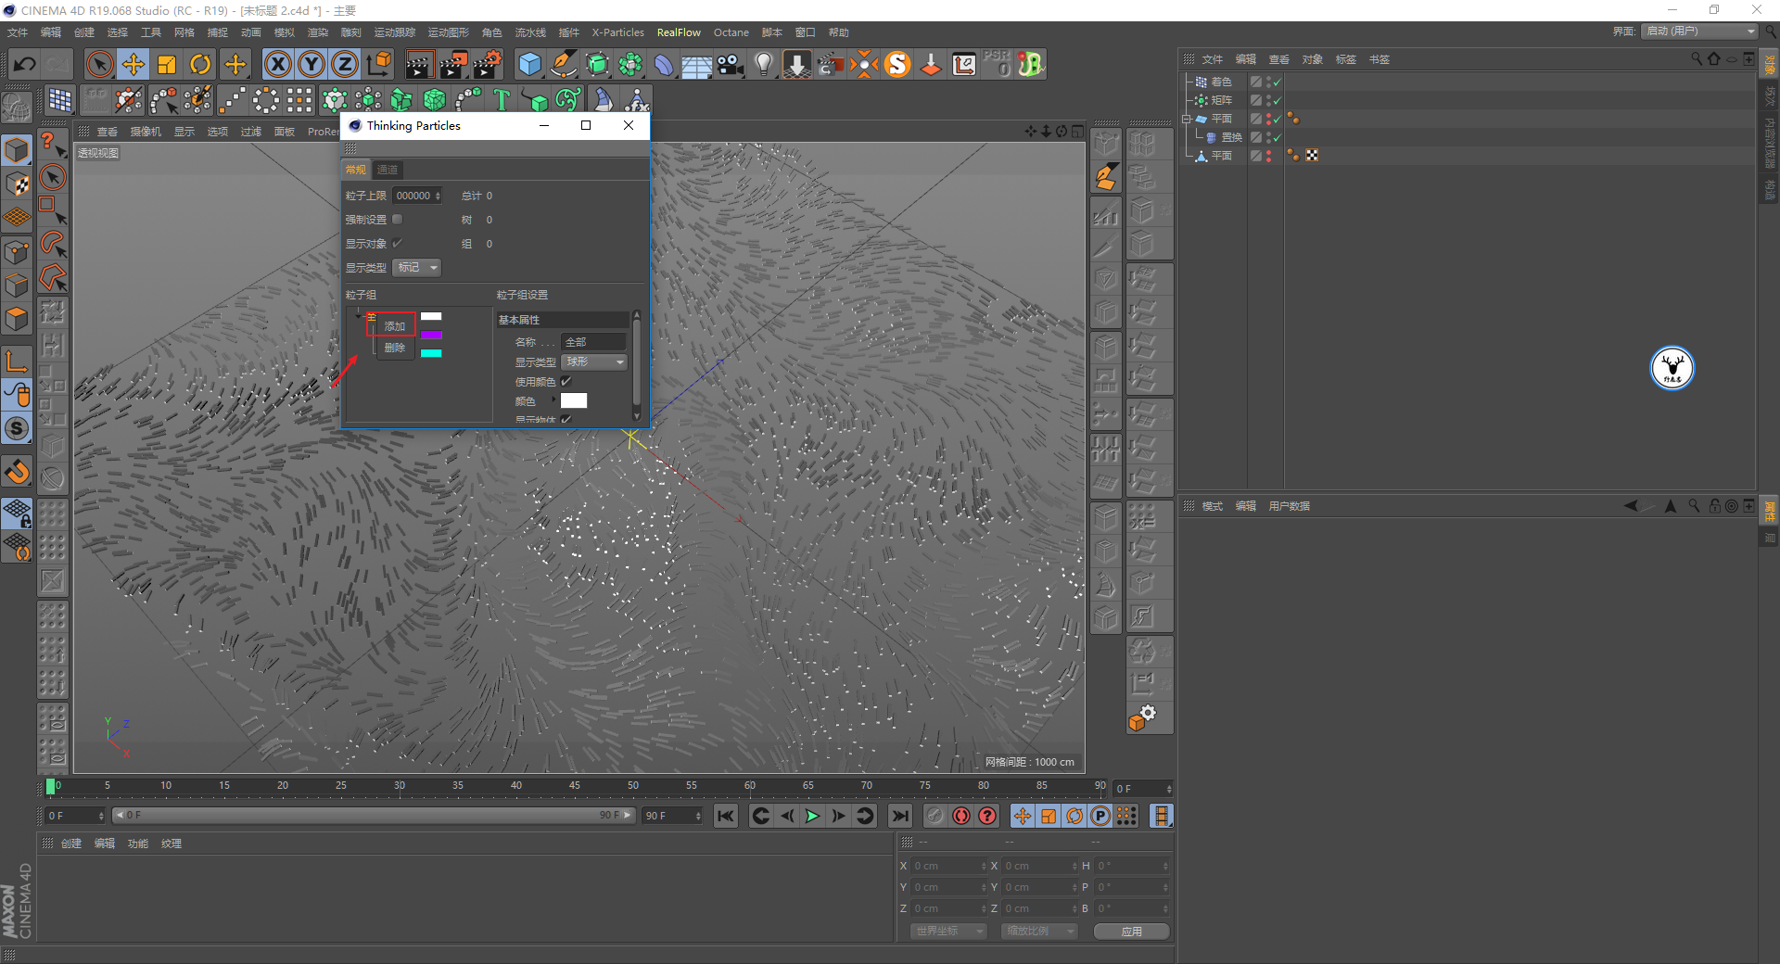
Task: Collapse the 平面 tree node in Object Manager
Action: click(1186, 119)
